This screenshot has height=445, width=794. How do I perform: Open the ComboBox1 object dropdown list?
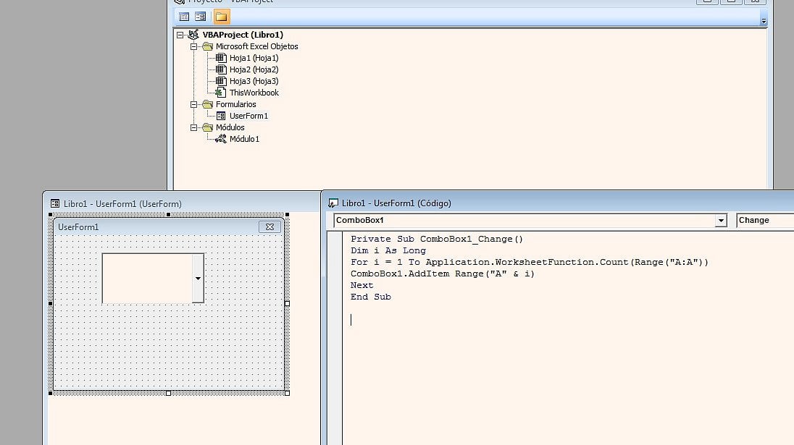pyautogui.click(x=720, y=221)
